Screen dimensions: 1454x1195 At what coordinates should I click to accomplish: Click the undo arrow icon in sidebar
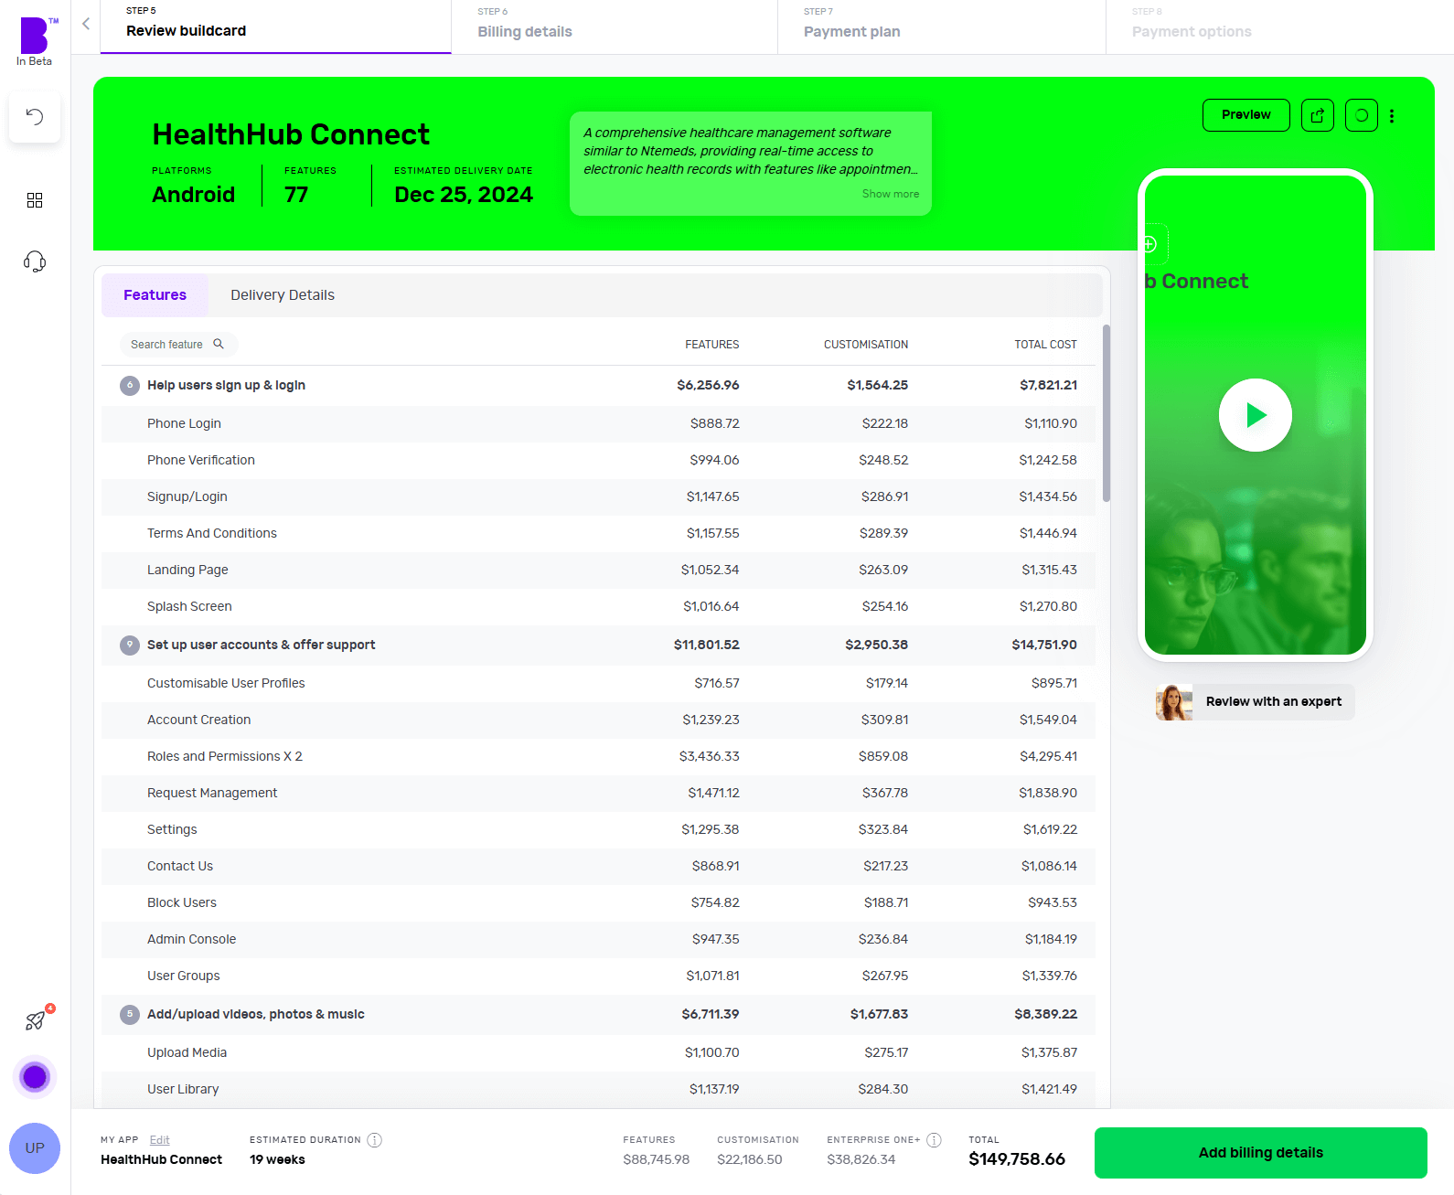(x=35, y=116)
